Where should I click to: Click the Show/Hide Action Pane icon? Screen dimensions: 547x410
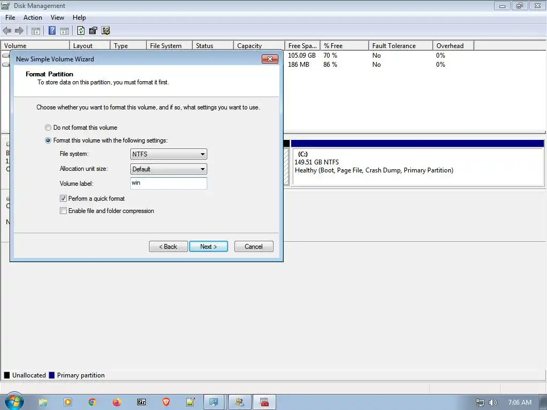tap(65, 30)
